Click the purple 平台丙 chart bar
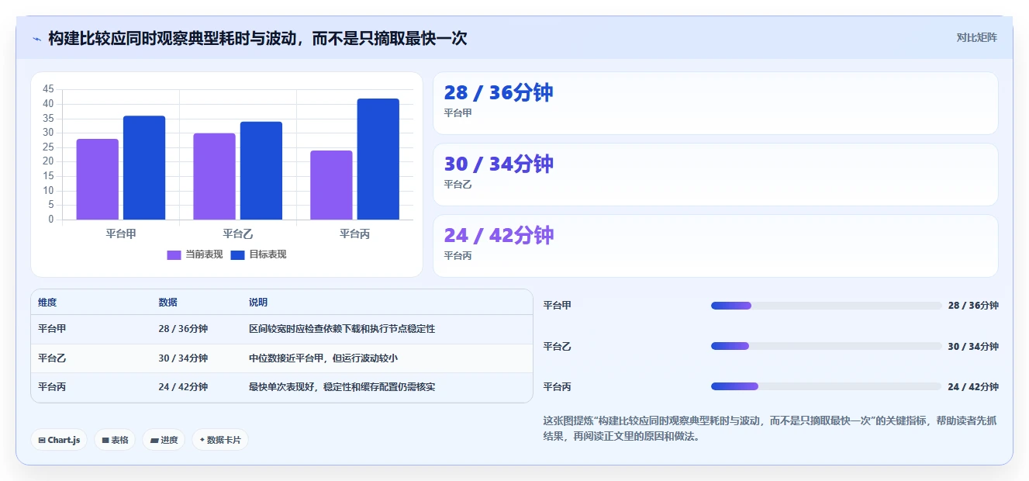The width and height of the screenshot is (1029, 481). (331, 185)
